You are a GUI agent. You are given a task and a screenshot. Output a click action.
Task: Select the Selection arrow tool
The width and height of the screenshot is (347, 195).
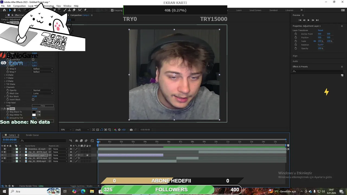(x=10, y=10)
